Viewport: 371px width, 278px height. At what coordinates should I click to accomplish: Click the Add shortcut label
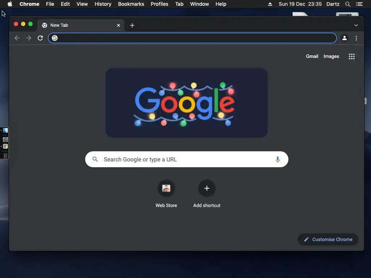point(207,206)
